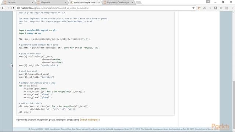Click the ax.set_xlabel('xlabel') line
235x132 pixels.
[x=37, y=95]
